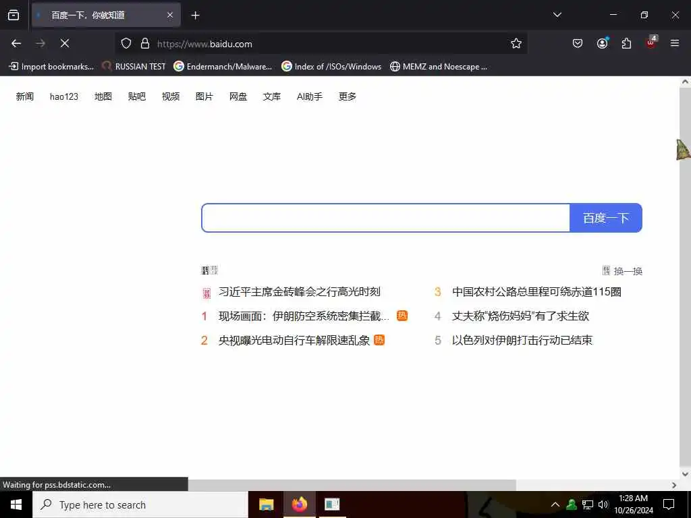Image resolution: width=691 pixels, height=518 pixels.
Task: Go back with the back arrow
Action: coord(16,43)
